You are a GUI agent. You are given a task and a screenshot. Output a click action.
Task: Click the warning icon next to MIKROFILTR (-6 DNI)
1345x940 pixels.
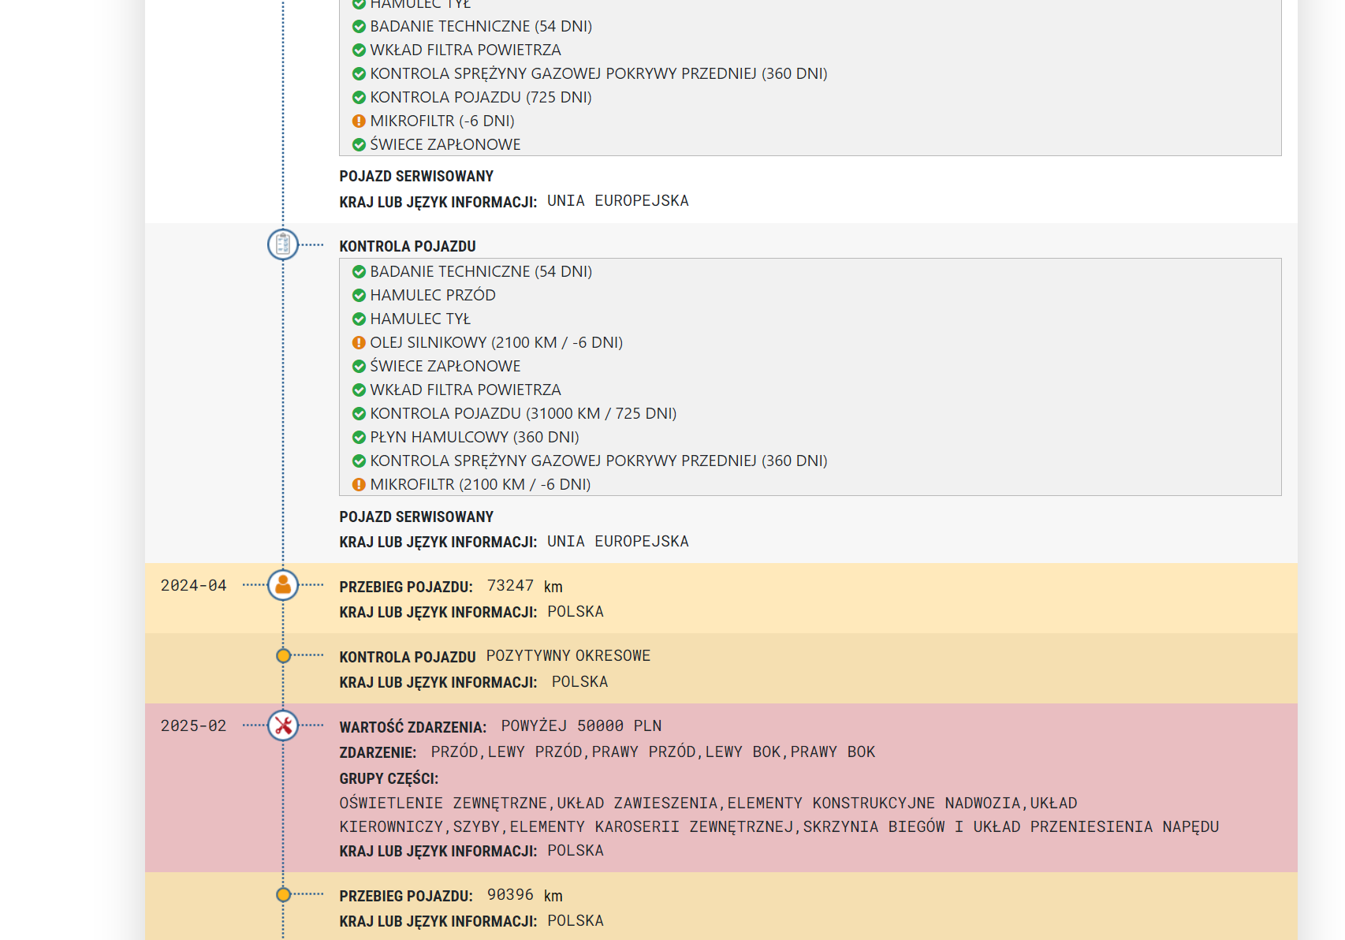click(359, 121)
